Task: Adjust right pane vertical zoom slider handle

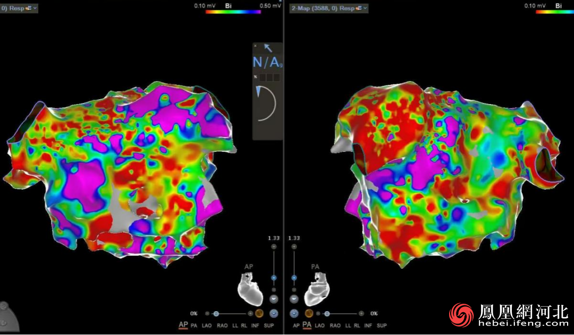Action: pyautogui.click(x=294, y=278)
